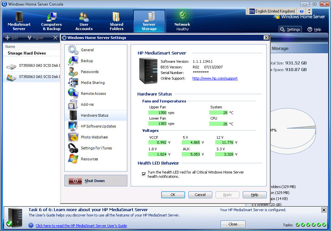Switch to Computers & Backup tab
Image resolution: width=331 pixels, height=231 pixels.
(x=51, y=21)
